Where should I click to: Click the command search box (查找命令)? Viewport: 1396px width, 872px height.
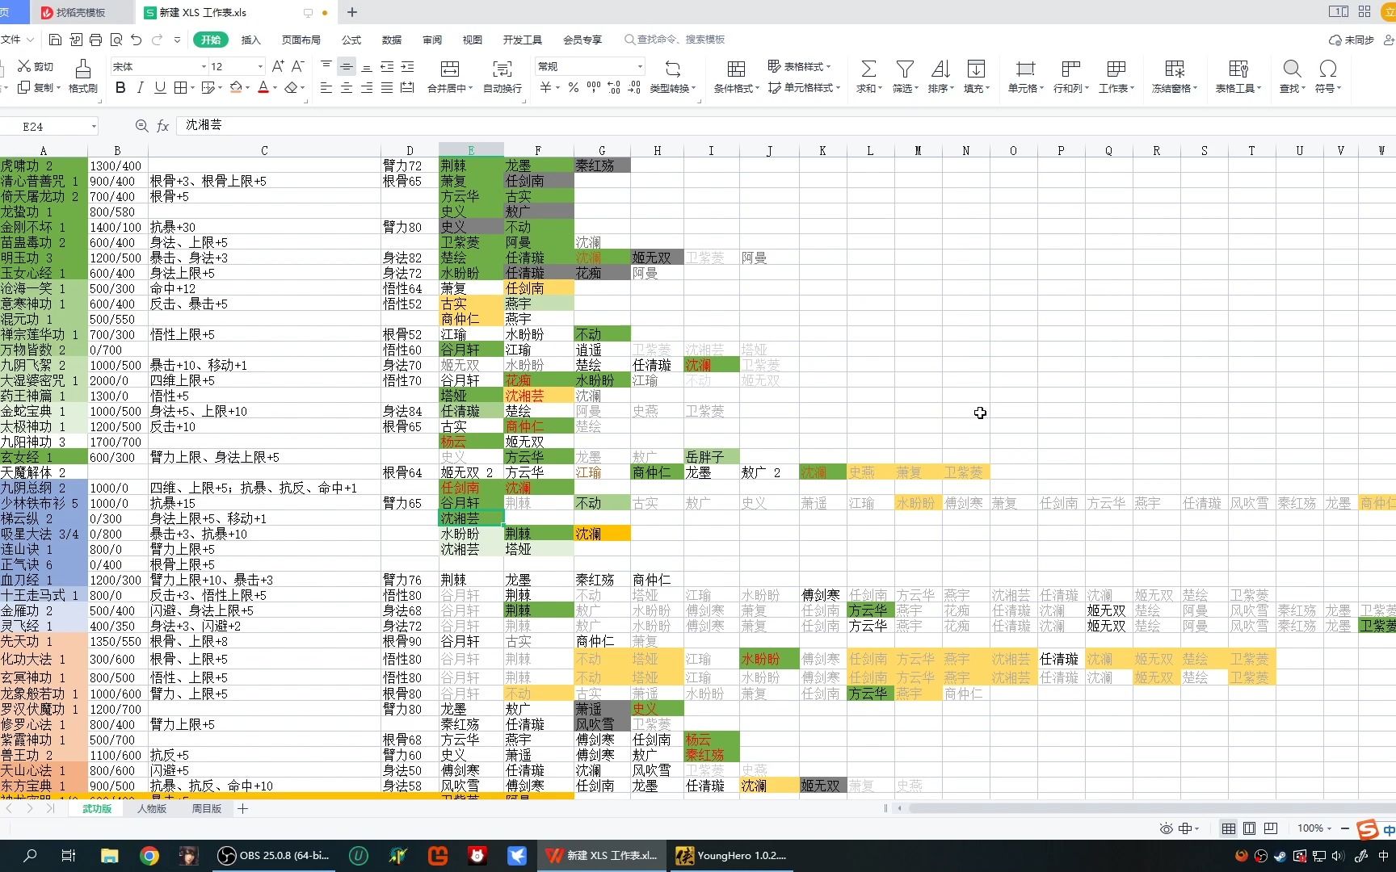click(676, 40)
